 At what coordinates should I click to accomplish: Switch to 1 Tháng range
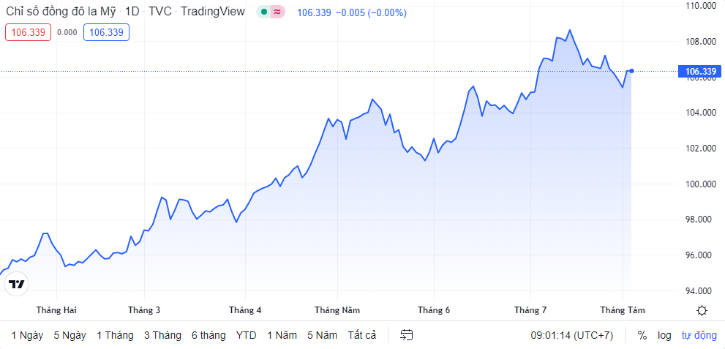click(115, 335)
